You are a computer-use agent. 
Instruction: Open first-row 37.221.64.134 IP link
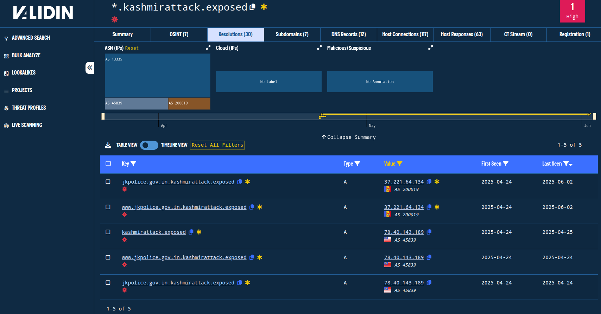(x=404, y=182)
